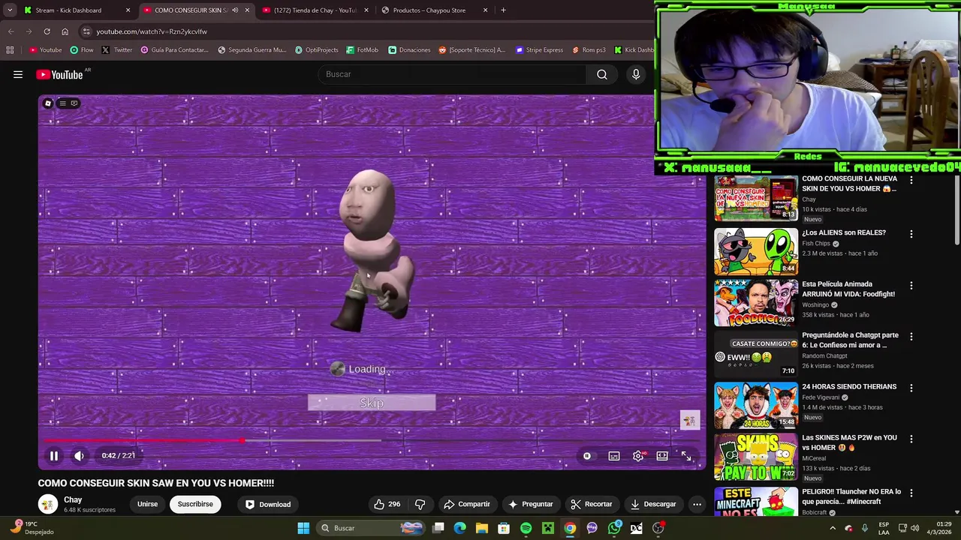
Task: Click the Suscribirse button
Action: [195, 504]
